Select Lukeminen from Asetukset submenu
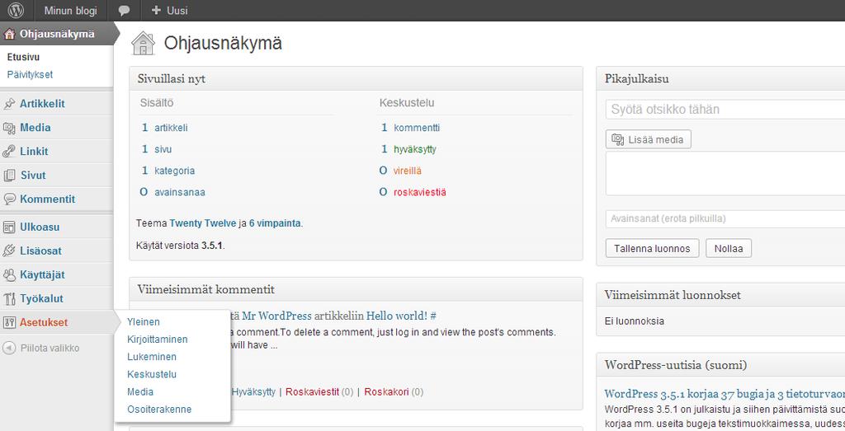The image size is (845, 431). (x=152, y=357)
